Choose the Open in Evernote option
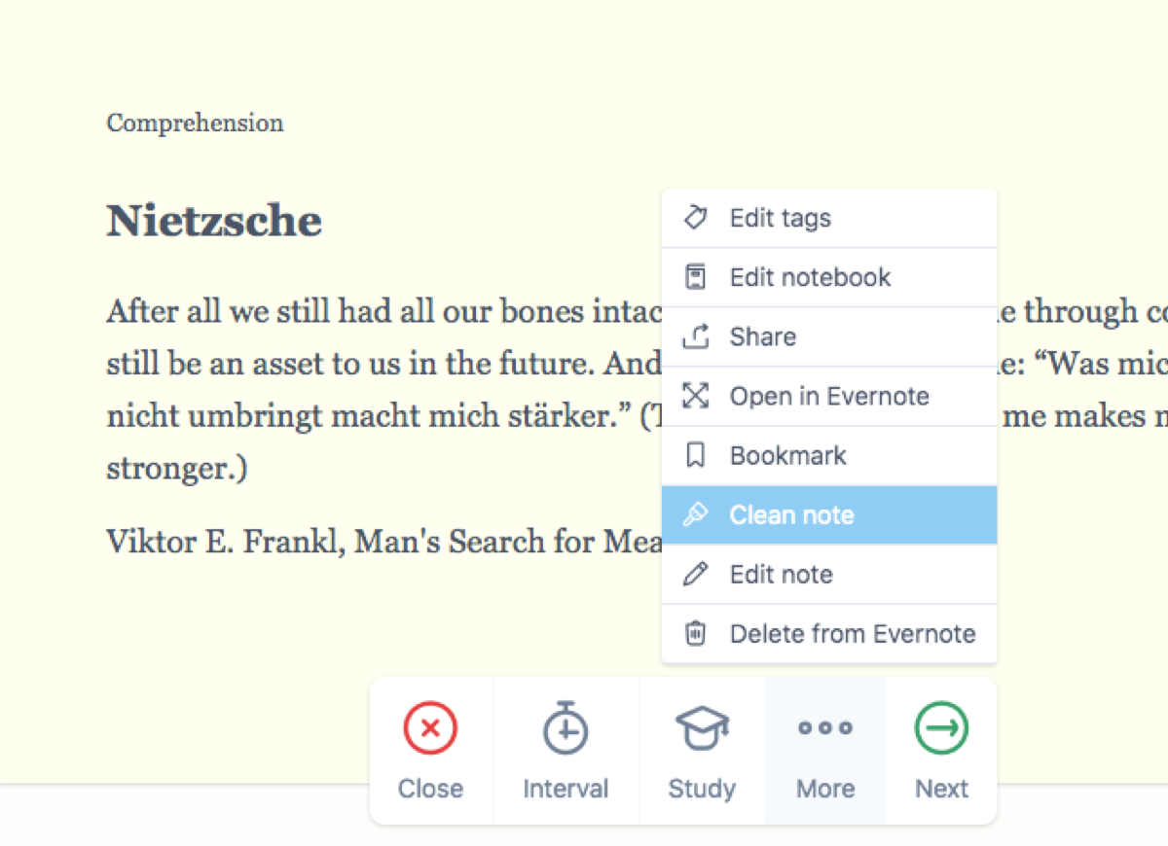 click(829, 396)
